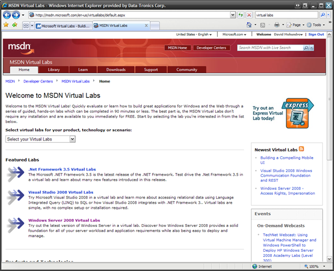Image resolution: width=334 pixels, height=271 pixels.
Task: Click the Sign Out link
Action: [x=316, y=34]
